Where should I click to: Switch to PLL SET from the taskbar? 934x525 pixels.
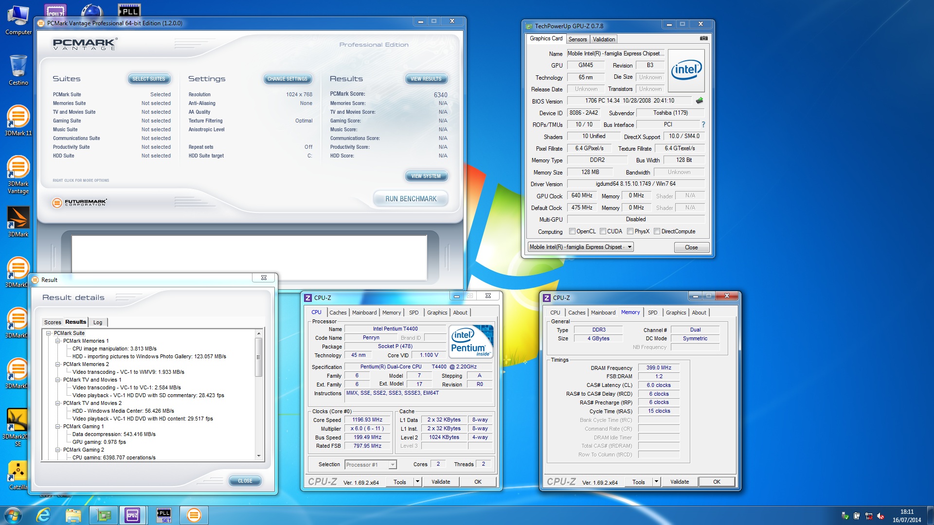click(x=163, y=515)
